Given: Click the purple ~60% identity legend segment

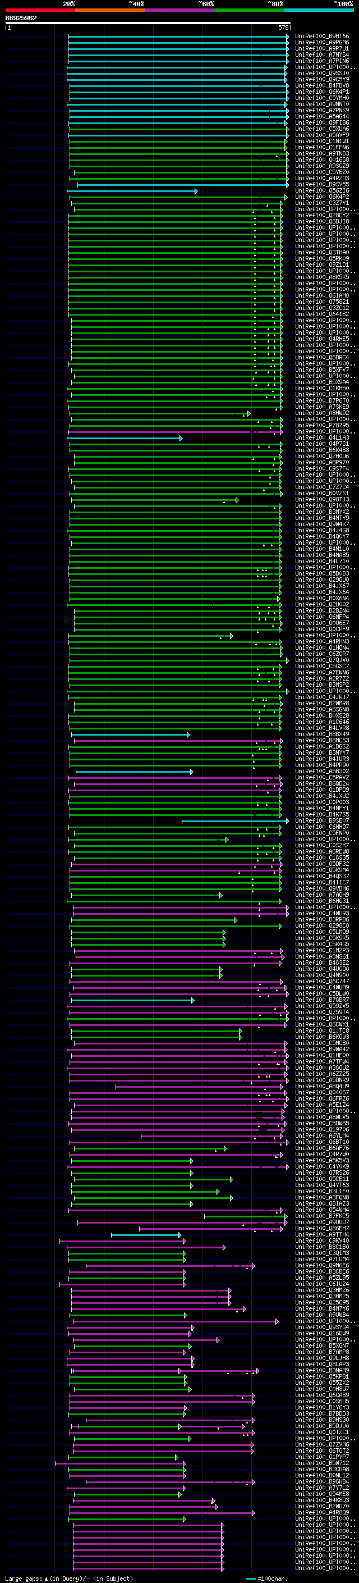Looking at the screenshot, I should tap(179, 10).
